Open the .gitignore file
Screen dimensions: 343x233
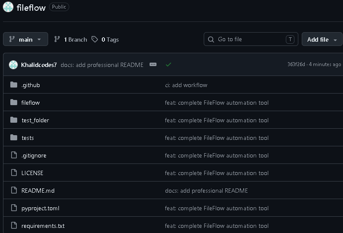coord(34,155)
